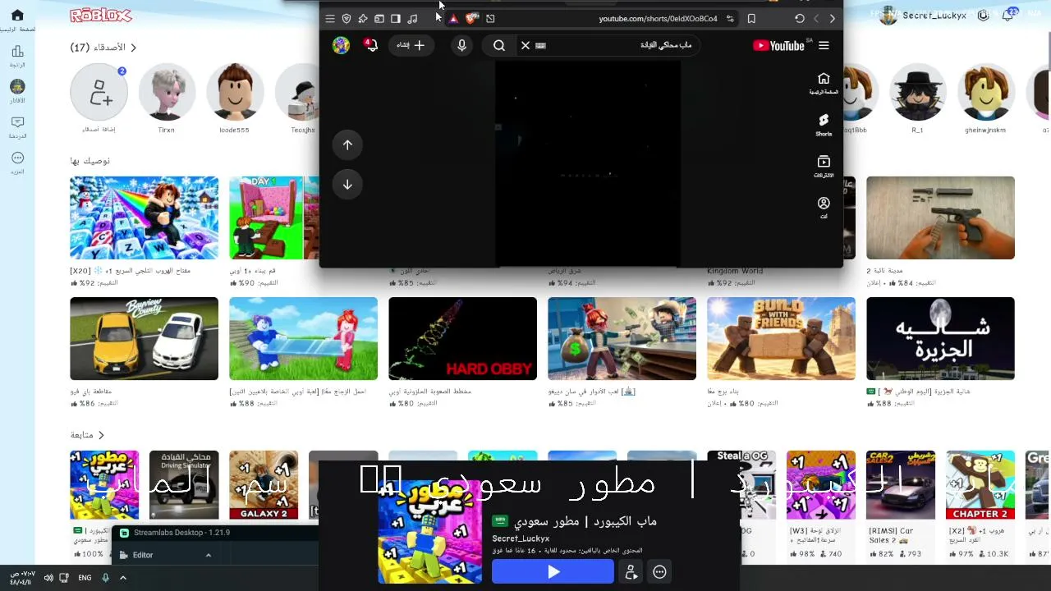
Task: Click the youtube.com address bar URL
Action: [658, 19]
